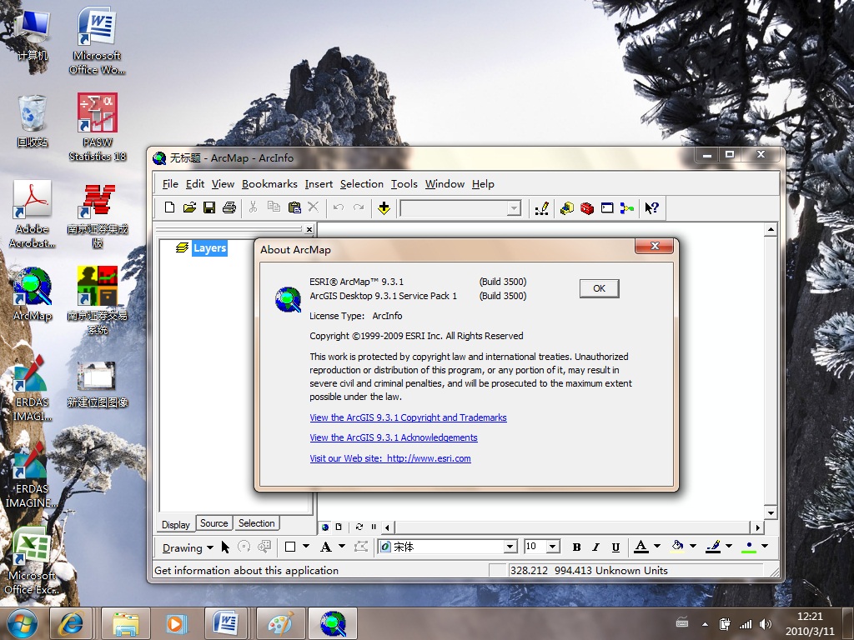Click the Save map icon
Screen dimensions: 854x640
209,207
